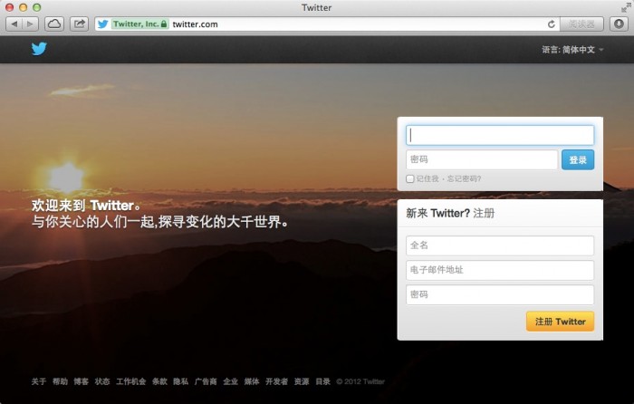
Task: Click the yellow 注册 Twitter button
Action: [560, 322]
